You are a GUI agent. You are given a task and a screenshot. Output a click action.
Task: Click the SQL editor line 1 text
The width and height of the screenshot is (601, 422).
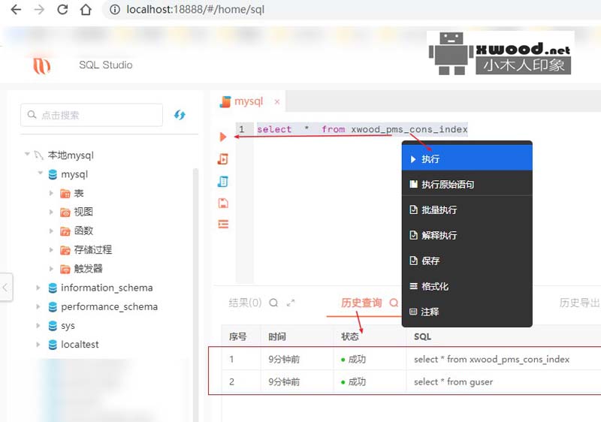[x=362, y=129]
